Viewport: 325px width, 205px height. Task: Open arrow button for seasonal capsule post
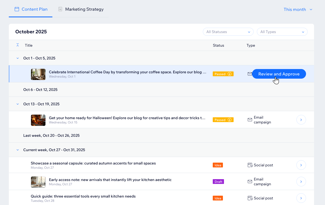(x=301, y=165)
